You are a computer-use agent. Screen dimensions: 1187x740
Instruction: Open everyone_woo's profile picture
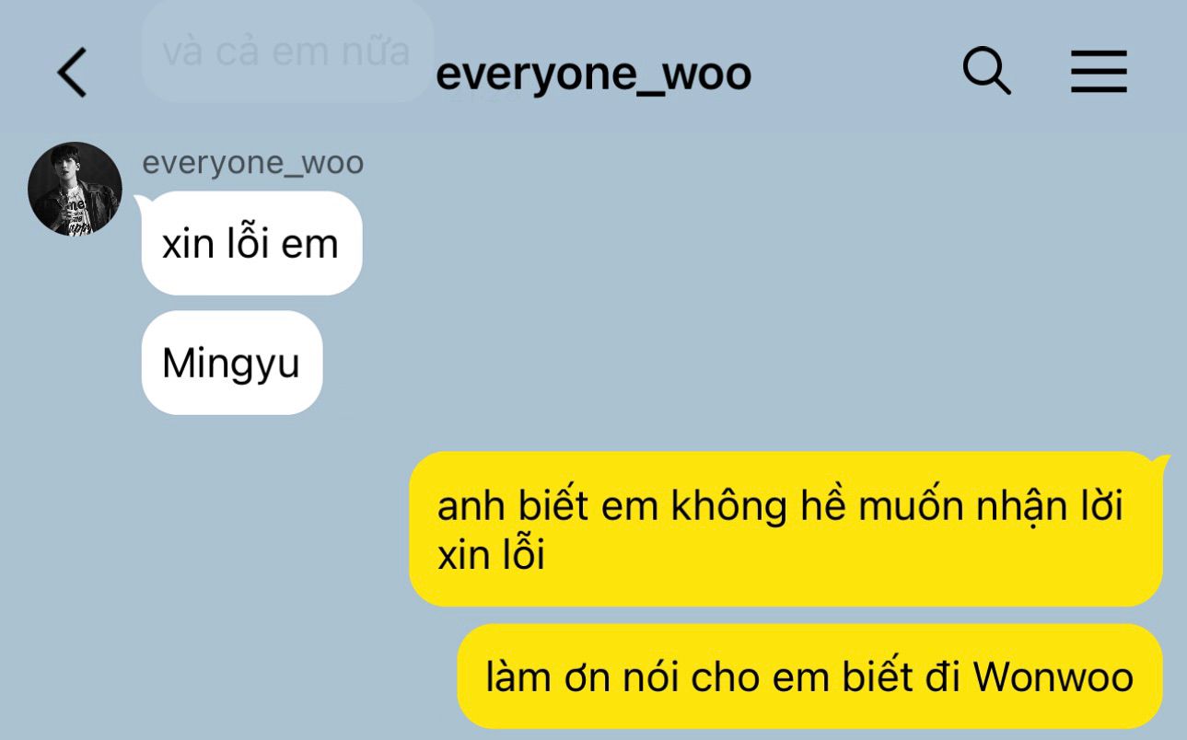coord(76,189)
